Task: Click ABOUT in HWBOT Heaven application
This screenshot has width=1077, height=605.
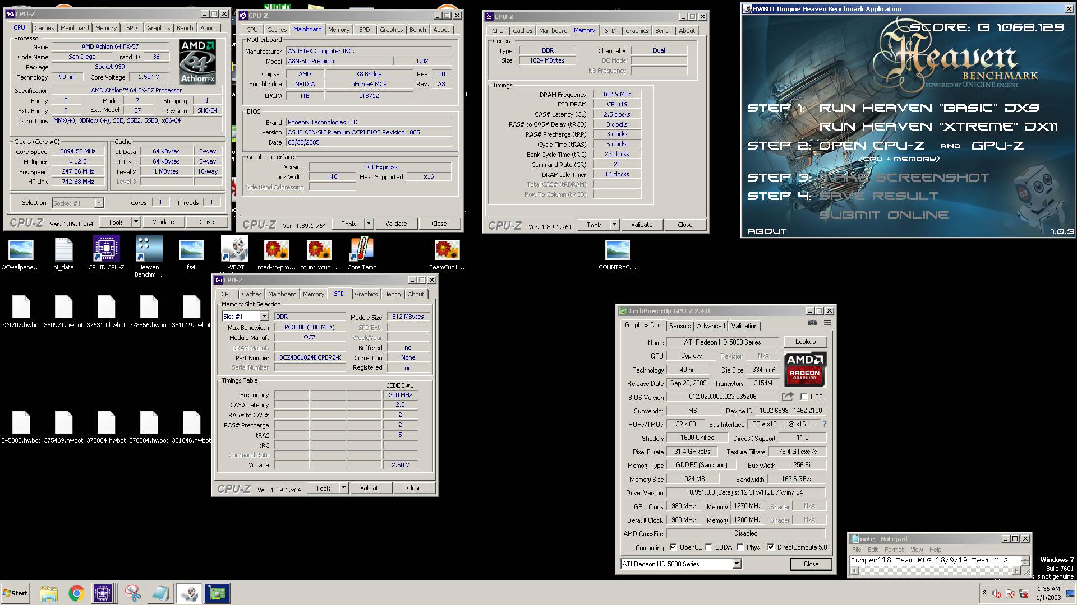Action: pos(767,231)
